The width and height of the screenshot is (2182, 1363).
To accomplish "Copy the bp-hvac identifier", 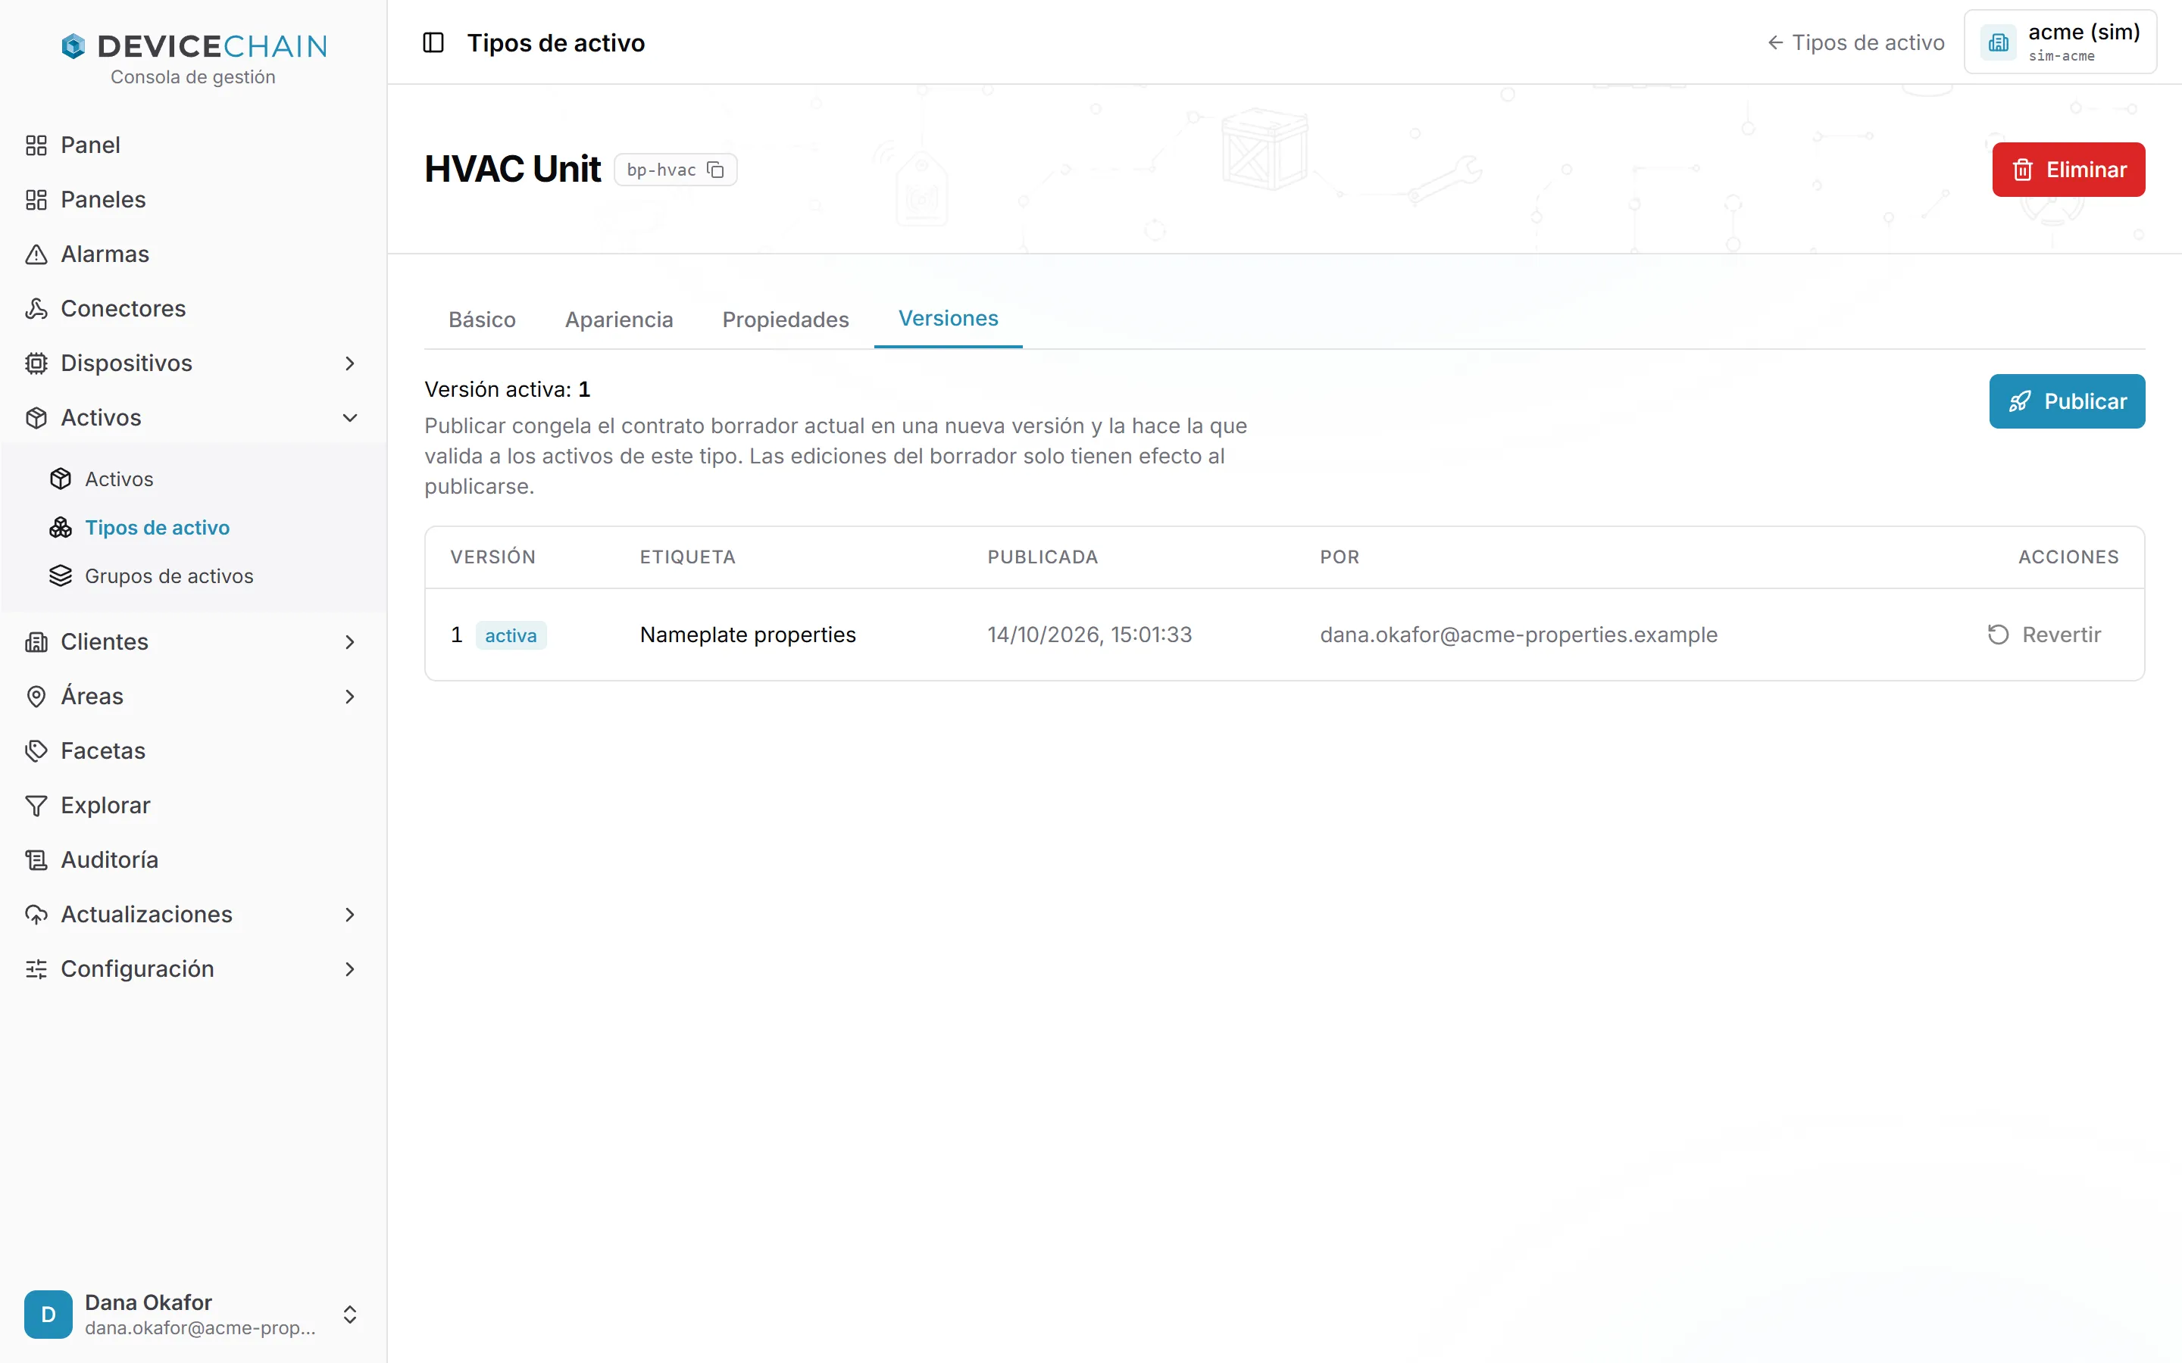I will coord(716,170).
